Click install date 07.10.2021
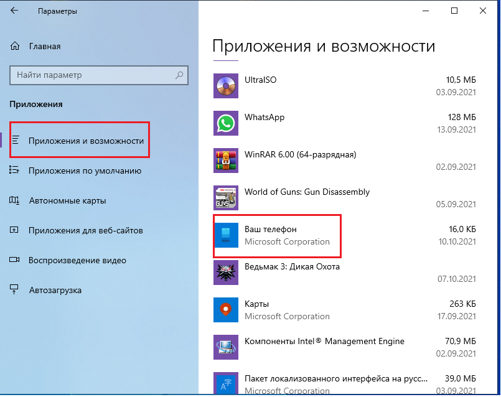This screenshot has width=501, height=397. click(x=457, y=279)
